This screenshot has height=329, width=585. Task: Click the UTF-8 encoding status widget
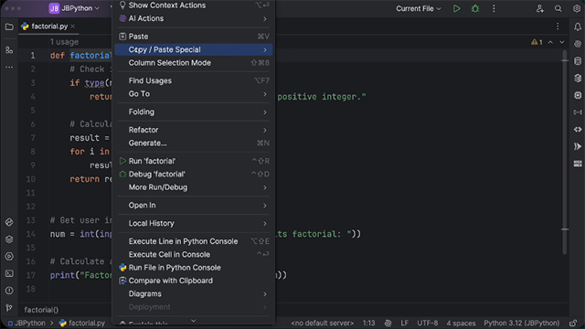pos(427,323)
